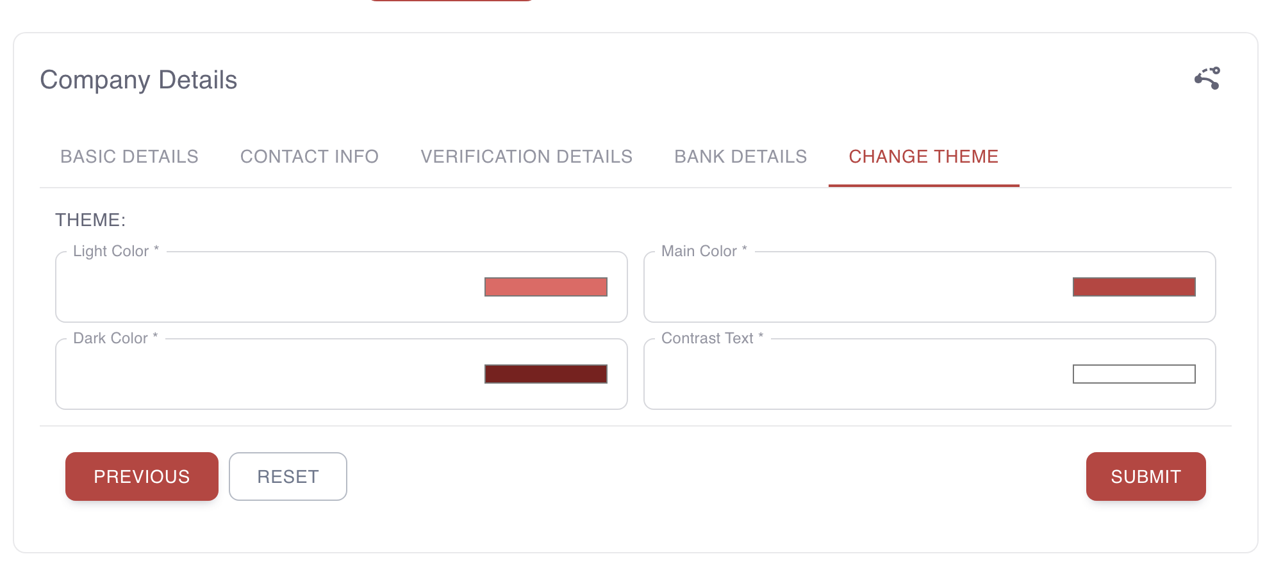Submit the theme changes
Viewport: 1274px width, 570px height.
1145,476
